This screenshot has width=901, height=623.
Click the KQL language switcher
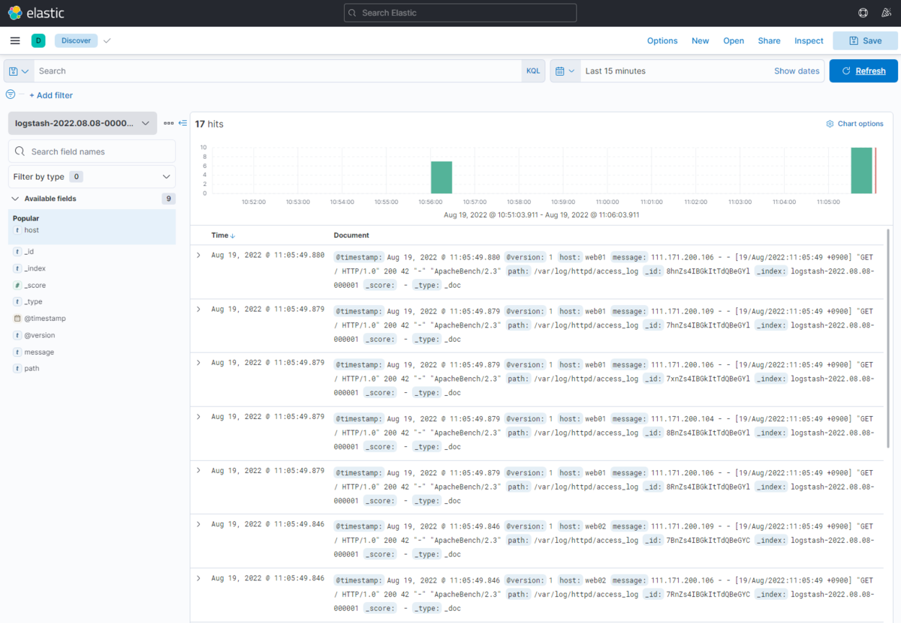(x=532, y=70)
